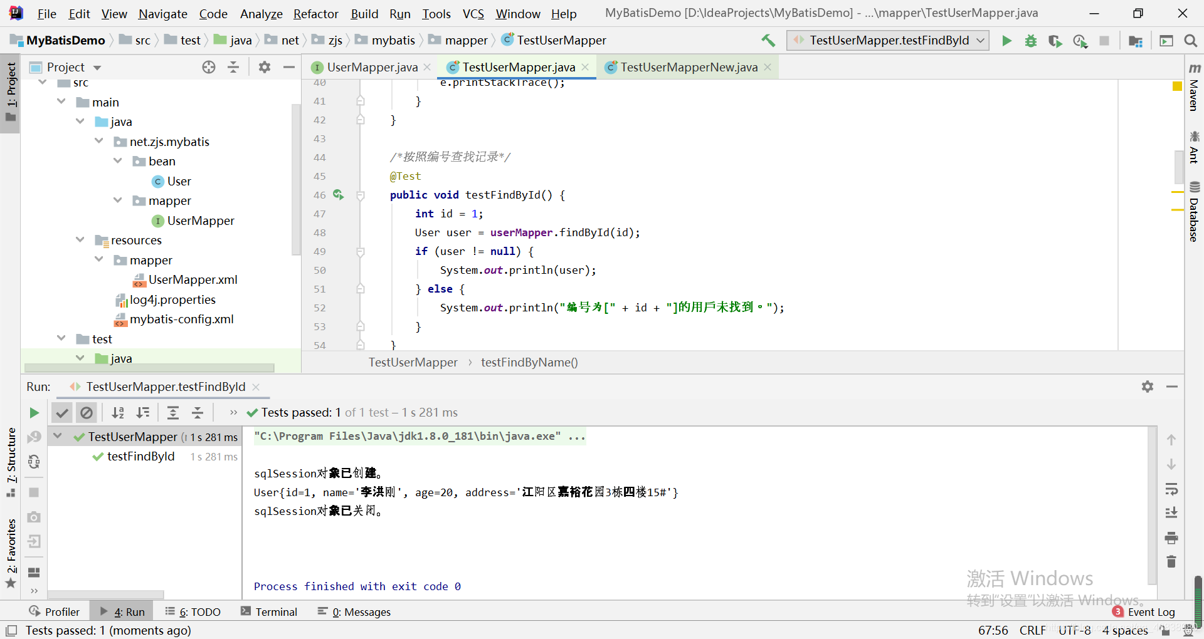Open the Profiler tool window button
Viewport: 1204px width, 639px height.
pyautogui.click(x=55, y=612)
